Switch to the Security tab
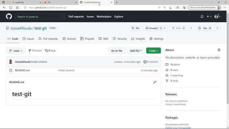This screenshot has height=129, width=229. (120, 39)
